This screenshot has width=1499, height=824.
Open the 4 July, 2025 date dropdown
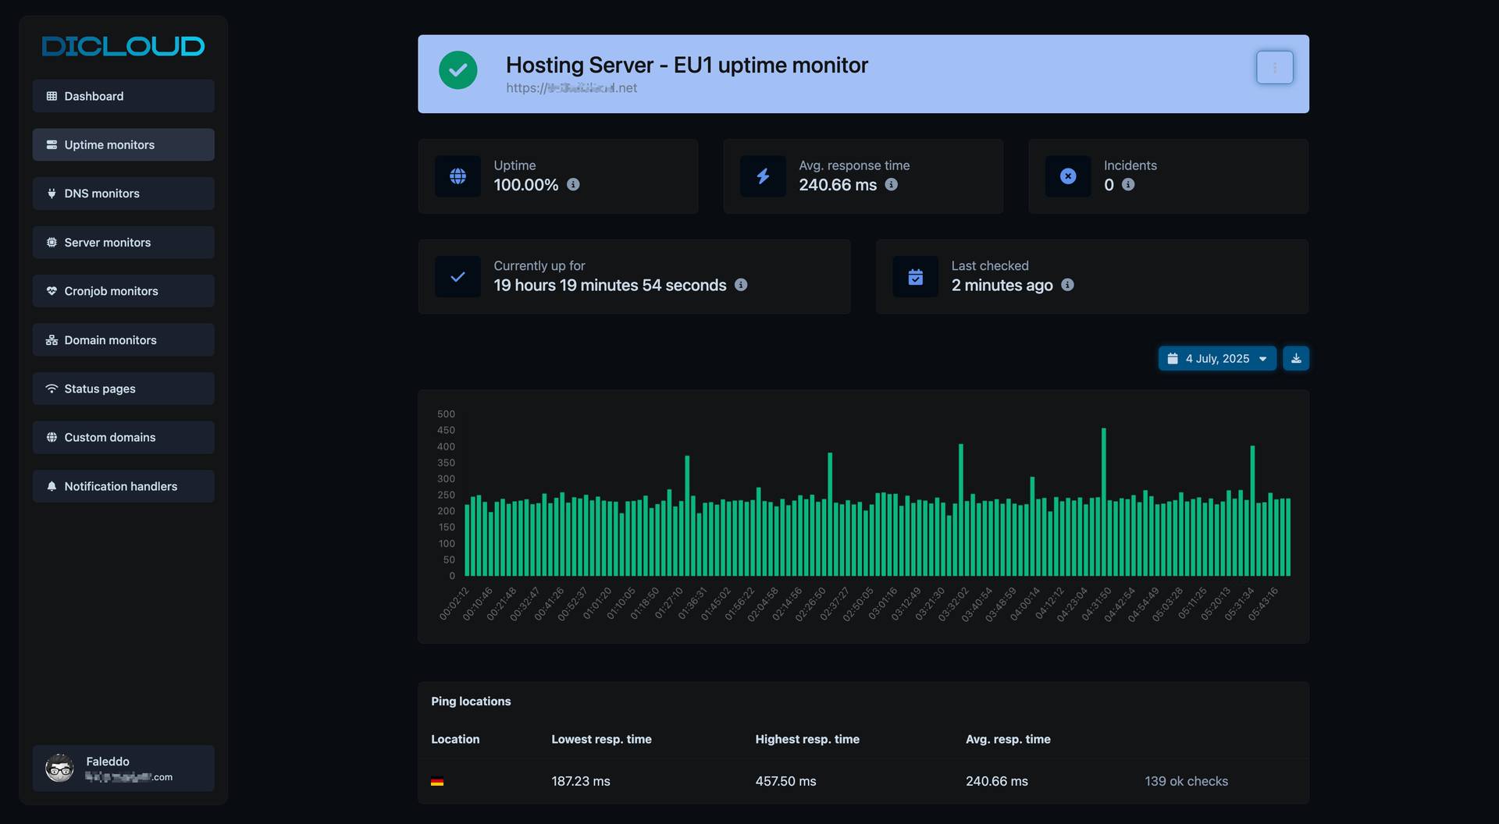1216,358
